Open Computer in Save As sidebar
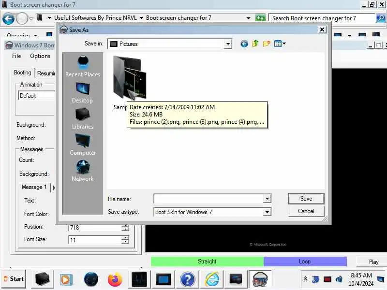The height and width of the screenshot is (290, 387). [x=83, y=145]
